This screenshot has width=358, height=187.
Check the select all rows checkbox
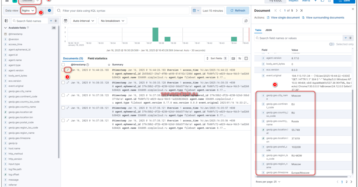(x=63, y=65)
